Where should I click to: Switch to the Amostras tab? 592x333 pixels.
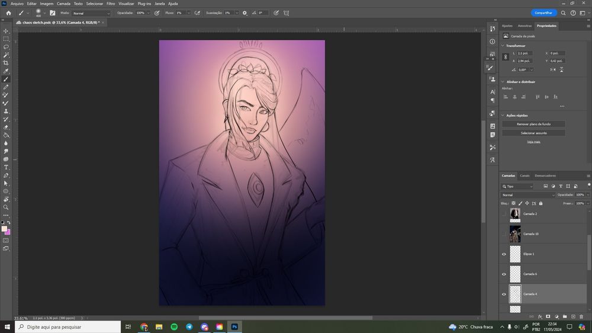pos(525,25)
